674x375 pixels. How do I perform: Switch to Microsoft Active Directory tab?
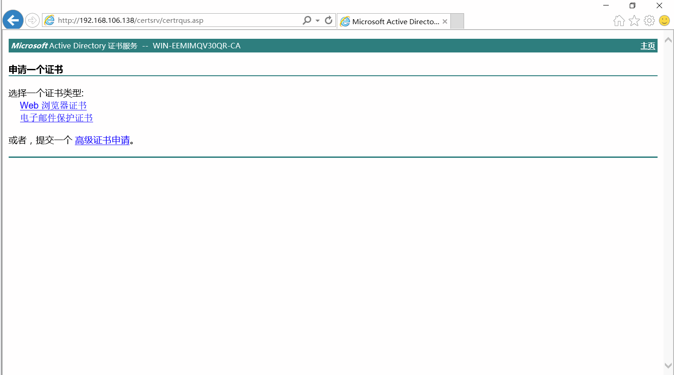tap(395, 21)
